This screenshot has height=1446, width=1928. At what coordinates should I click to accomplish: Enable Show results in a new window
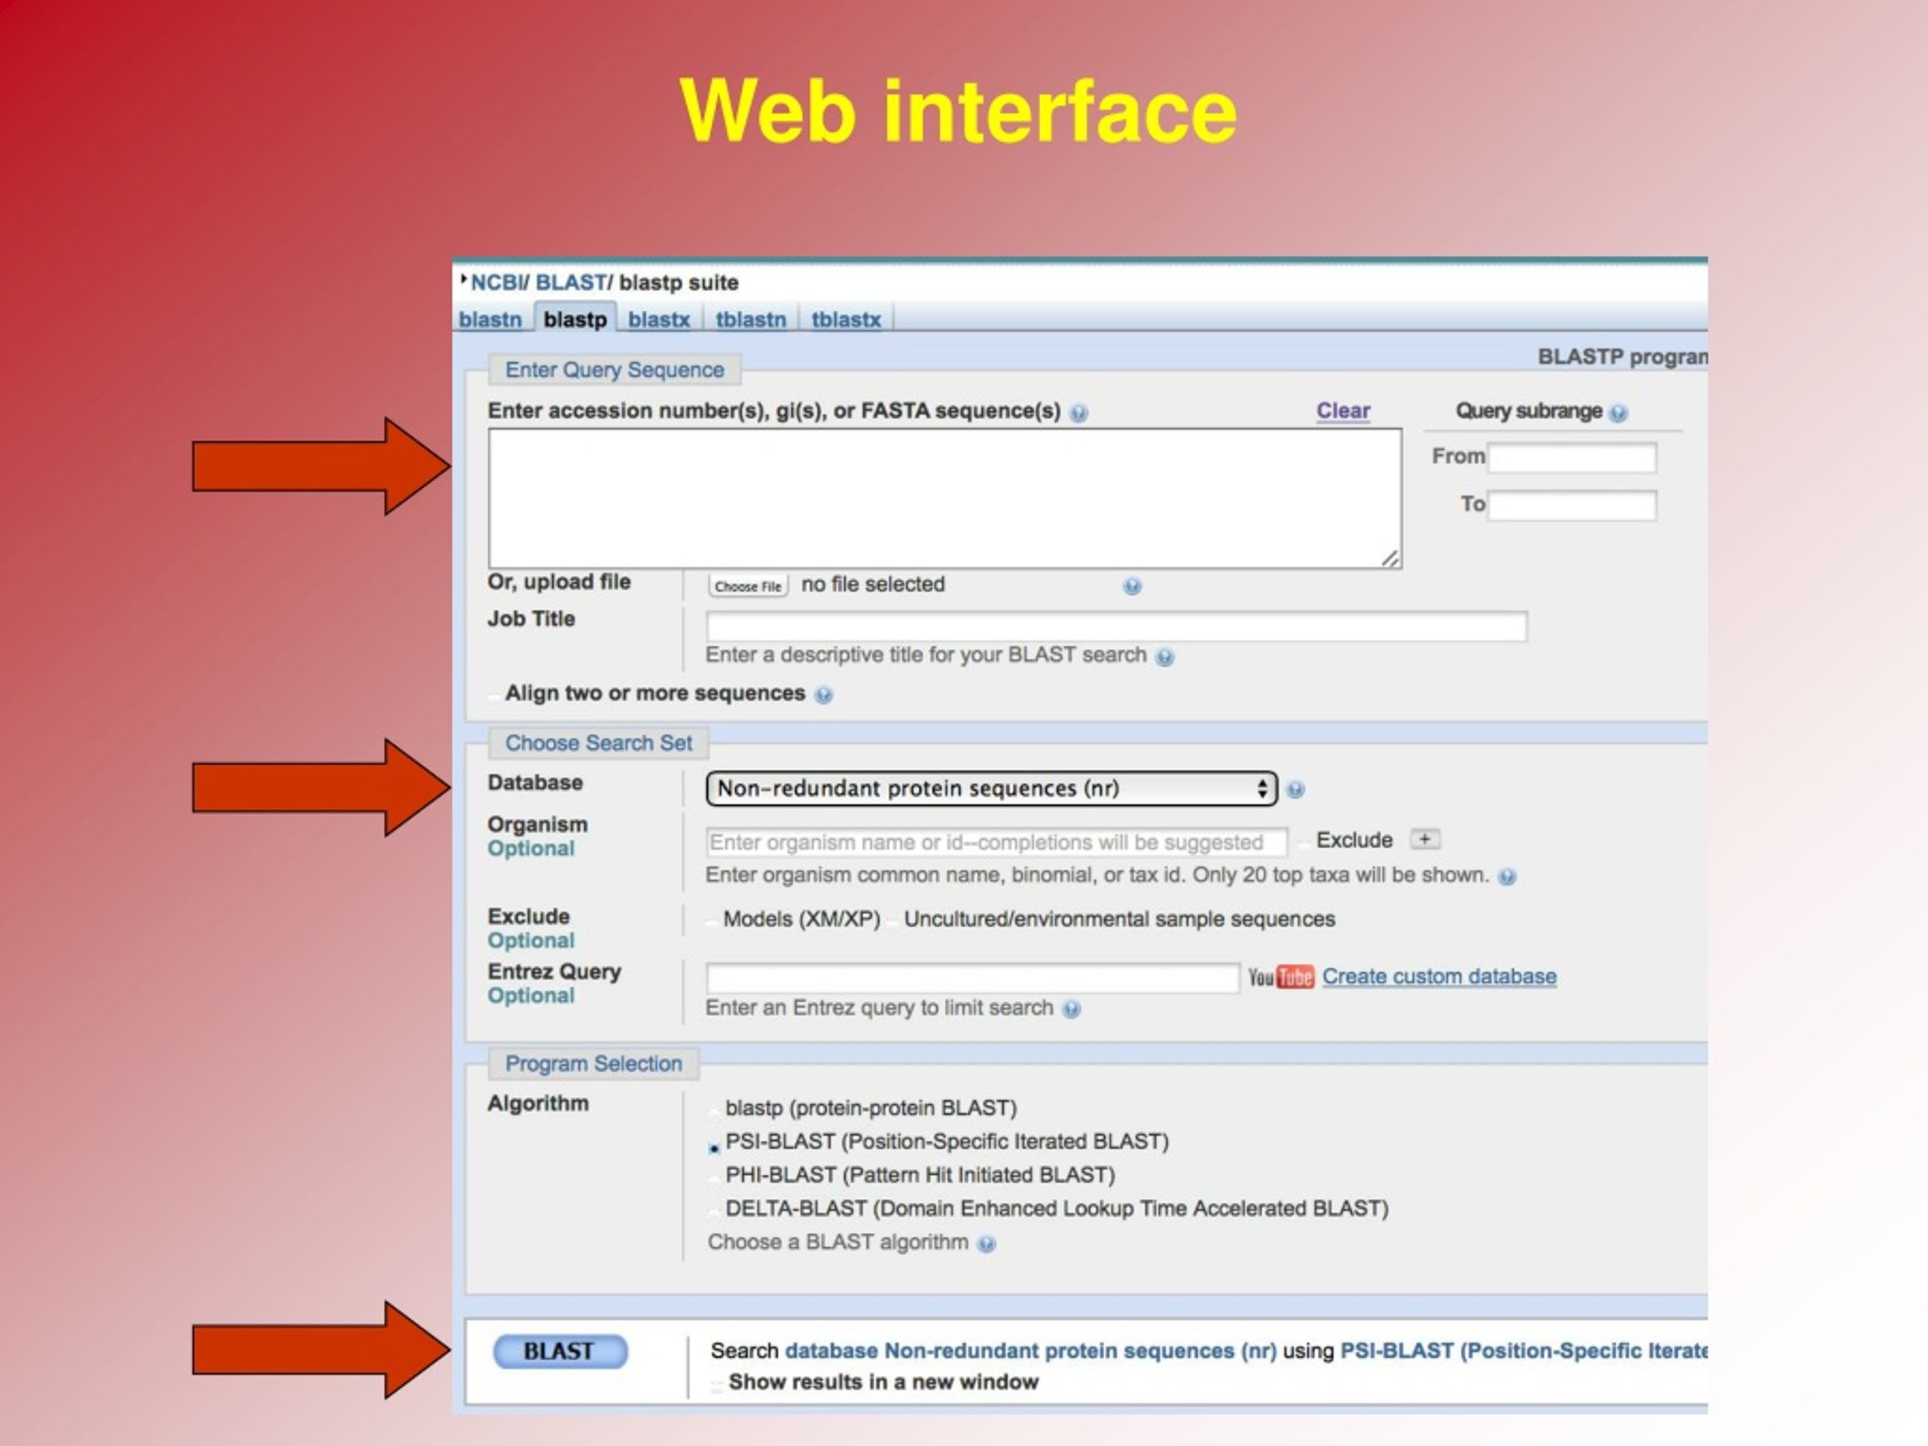(x=716, y=1384)
